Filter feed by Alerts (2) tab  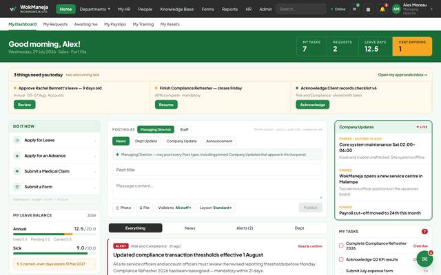click(245, 228)
